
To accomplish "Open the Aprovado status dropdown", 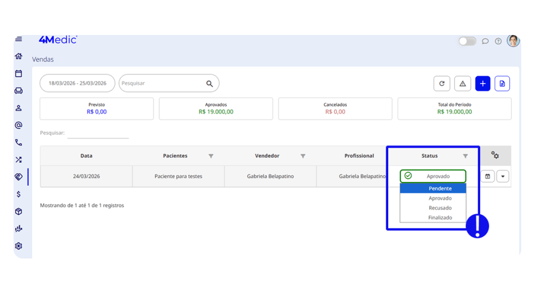I will (433, 176).
